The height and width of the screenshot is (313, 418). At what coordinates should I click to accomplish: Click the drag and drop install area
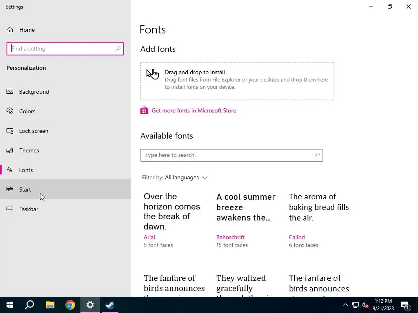tap(237, 81)
